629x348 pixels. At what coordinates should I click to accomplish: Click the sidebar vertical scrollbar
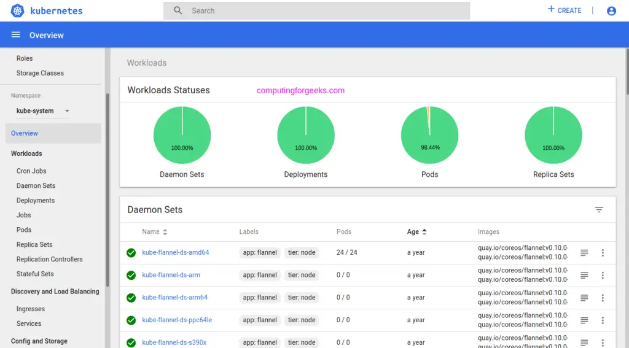(107, 190)
